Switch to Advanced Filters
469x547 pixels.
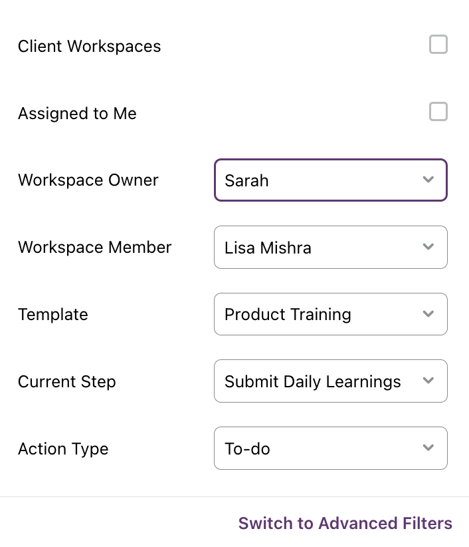coord(345,523)
